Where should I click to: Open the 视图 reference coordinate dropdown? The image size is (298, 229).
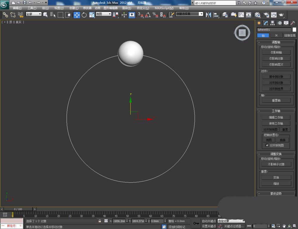(x=103, y=14)
